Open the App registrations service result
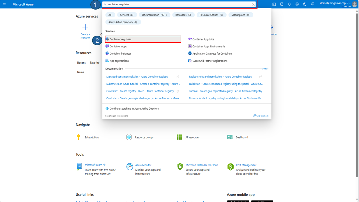The height and width of the screenshot is (202, 359). pos(119,61)
